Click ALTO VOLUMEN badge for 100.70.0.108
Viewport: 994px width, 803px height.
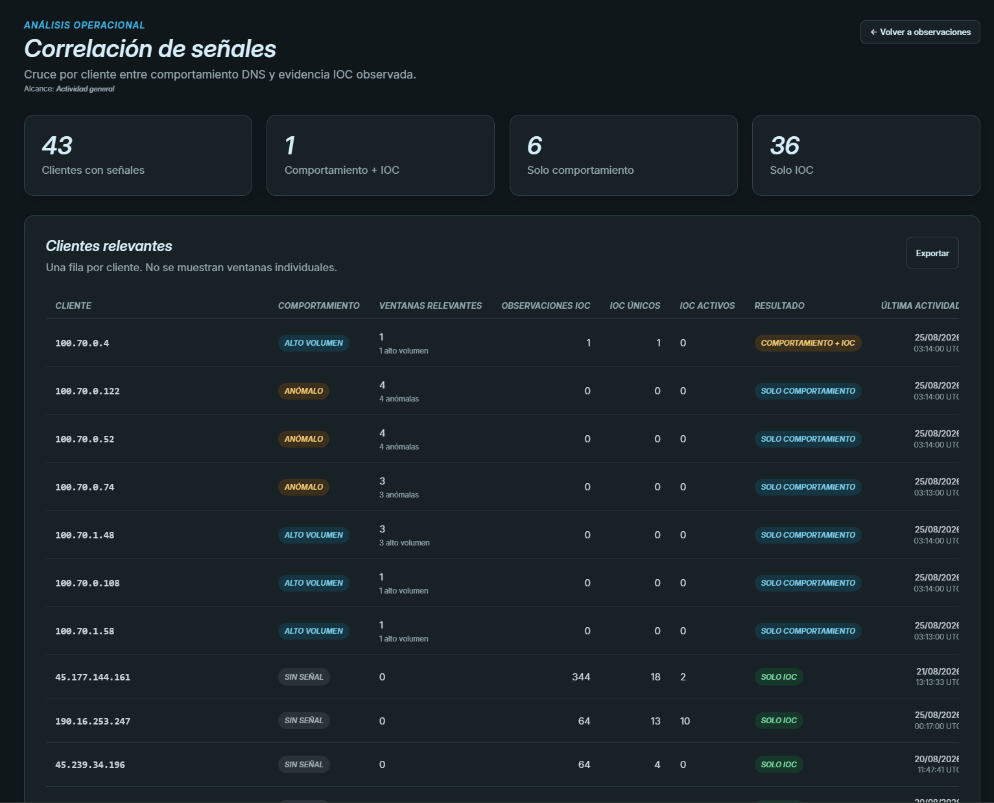coord(314,583)
